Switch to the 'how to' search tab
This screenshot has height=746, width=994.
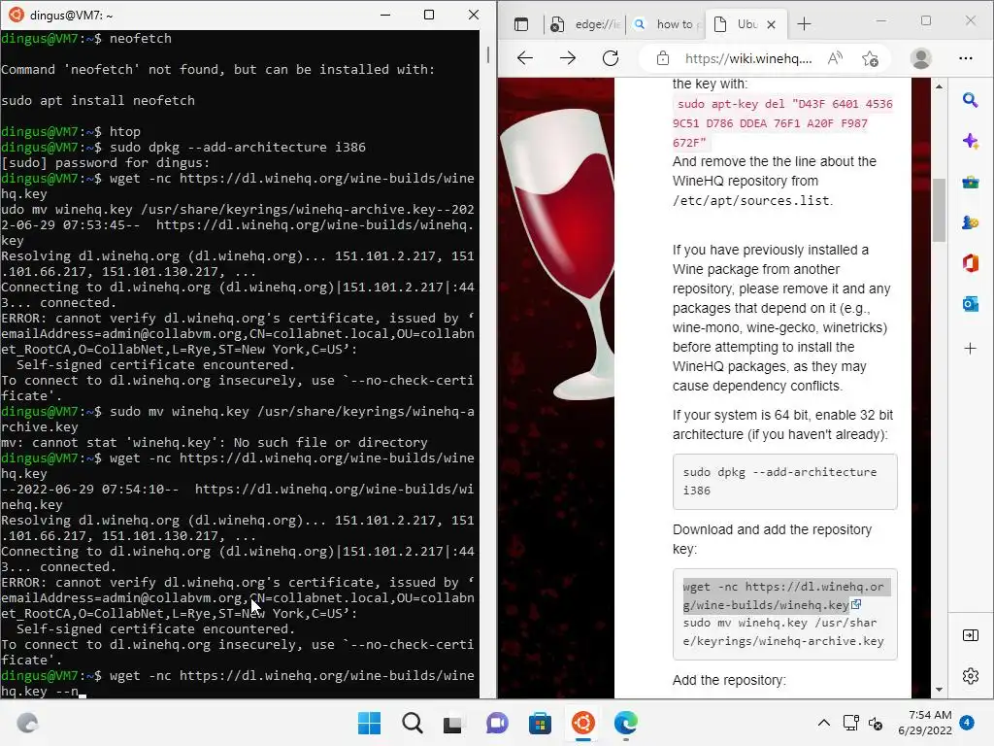point(666,24)
